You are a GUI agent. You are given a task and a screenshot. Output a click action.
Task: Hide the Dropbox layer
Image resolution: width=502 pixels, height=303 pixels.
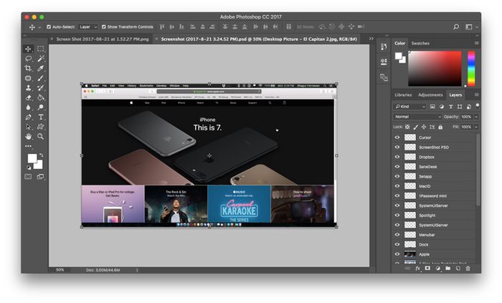[x=397, y=157]
